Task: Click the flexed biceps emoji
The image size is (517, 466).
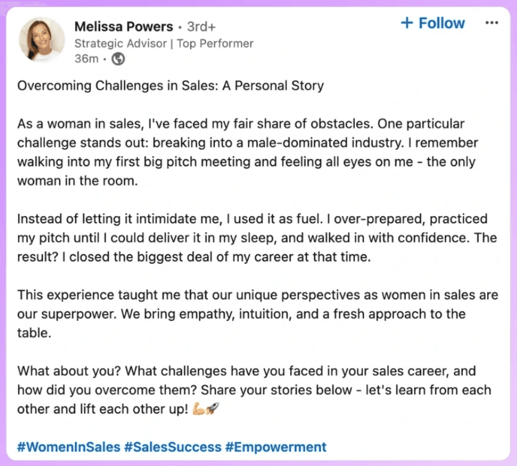Action: pos(198,409)
